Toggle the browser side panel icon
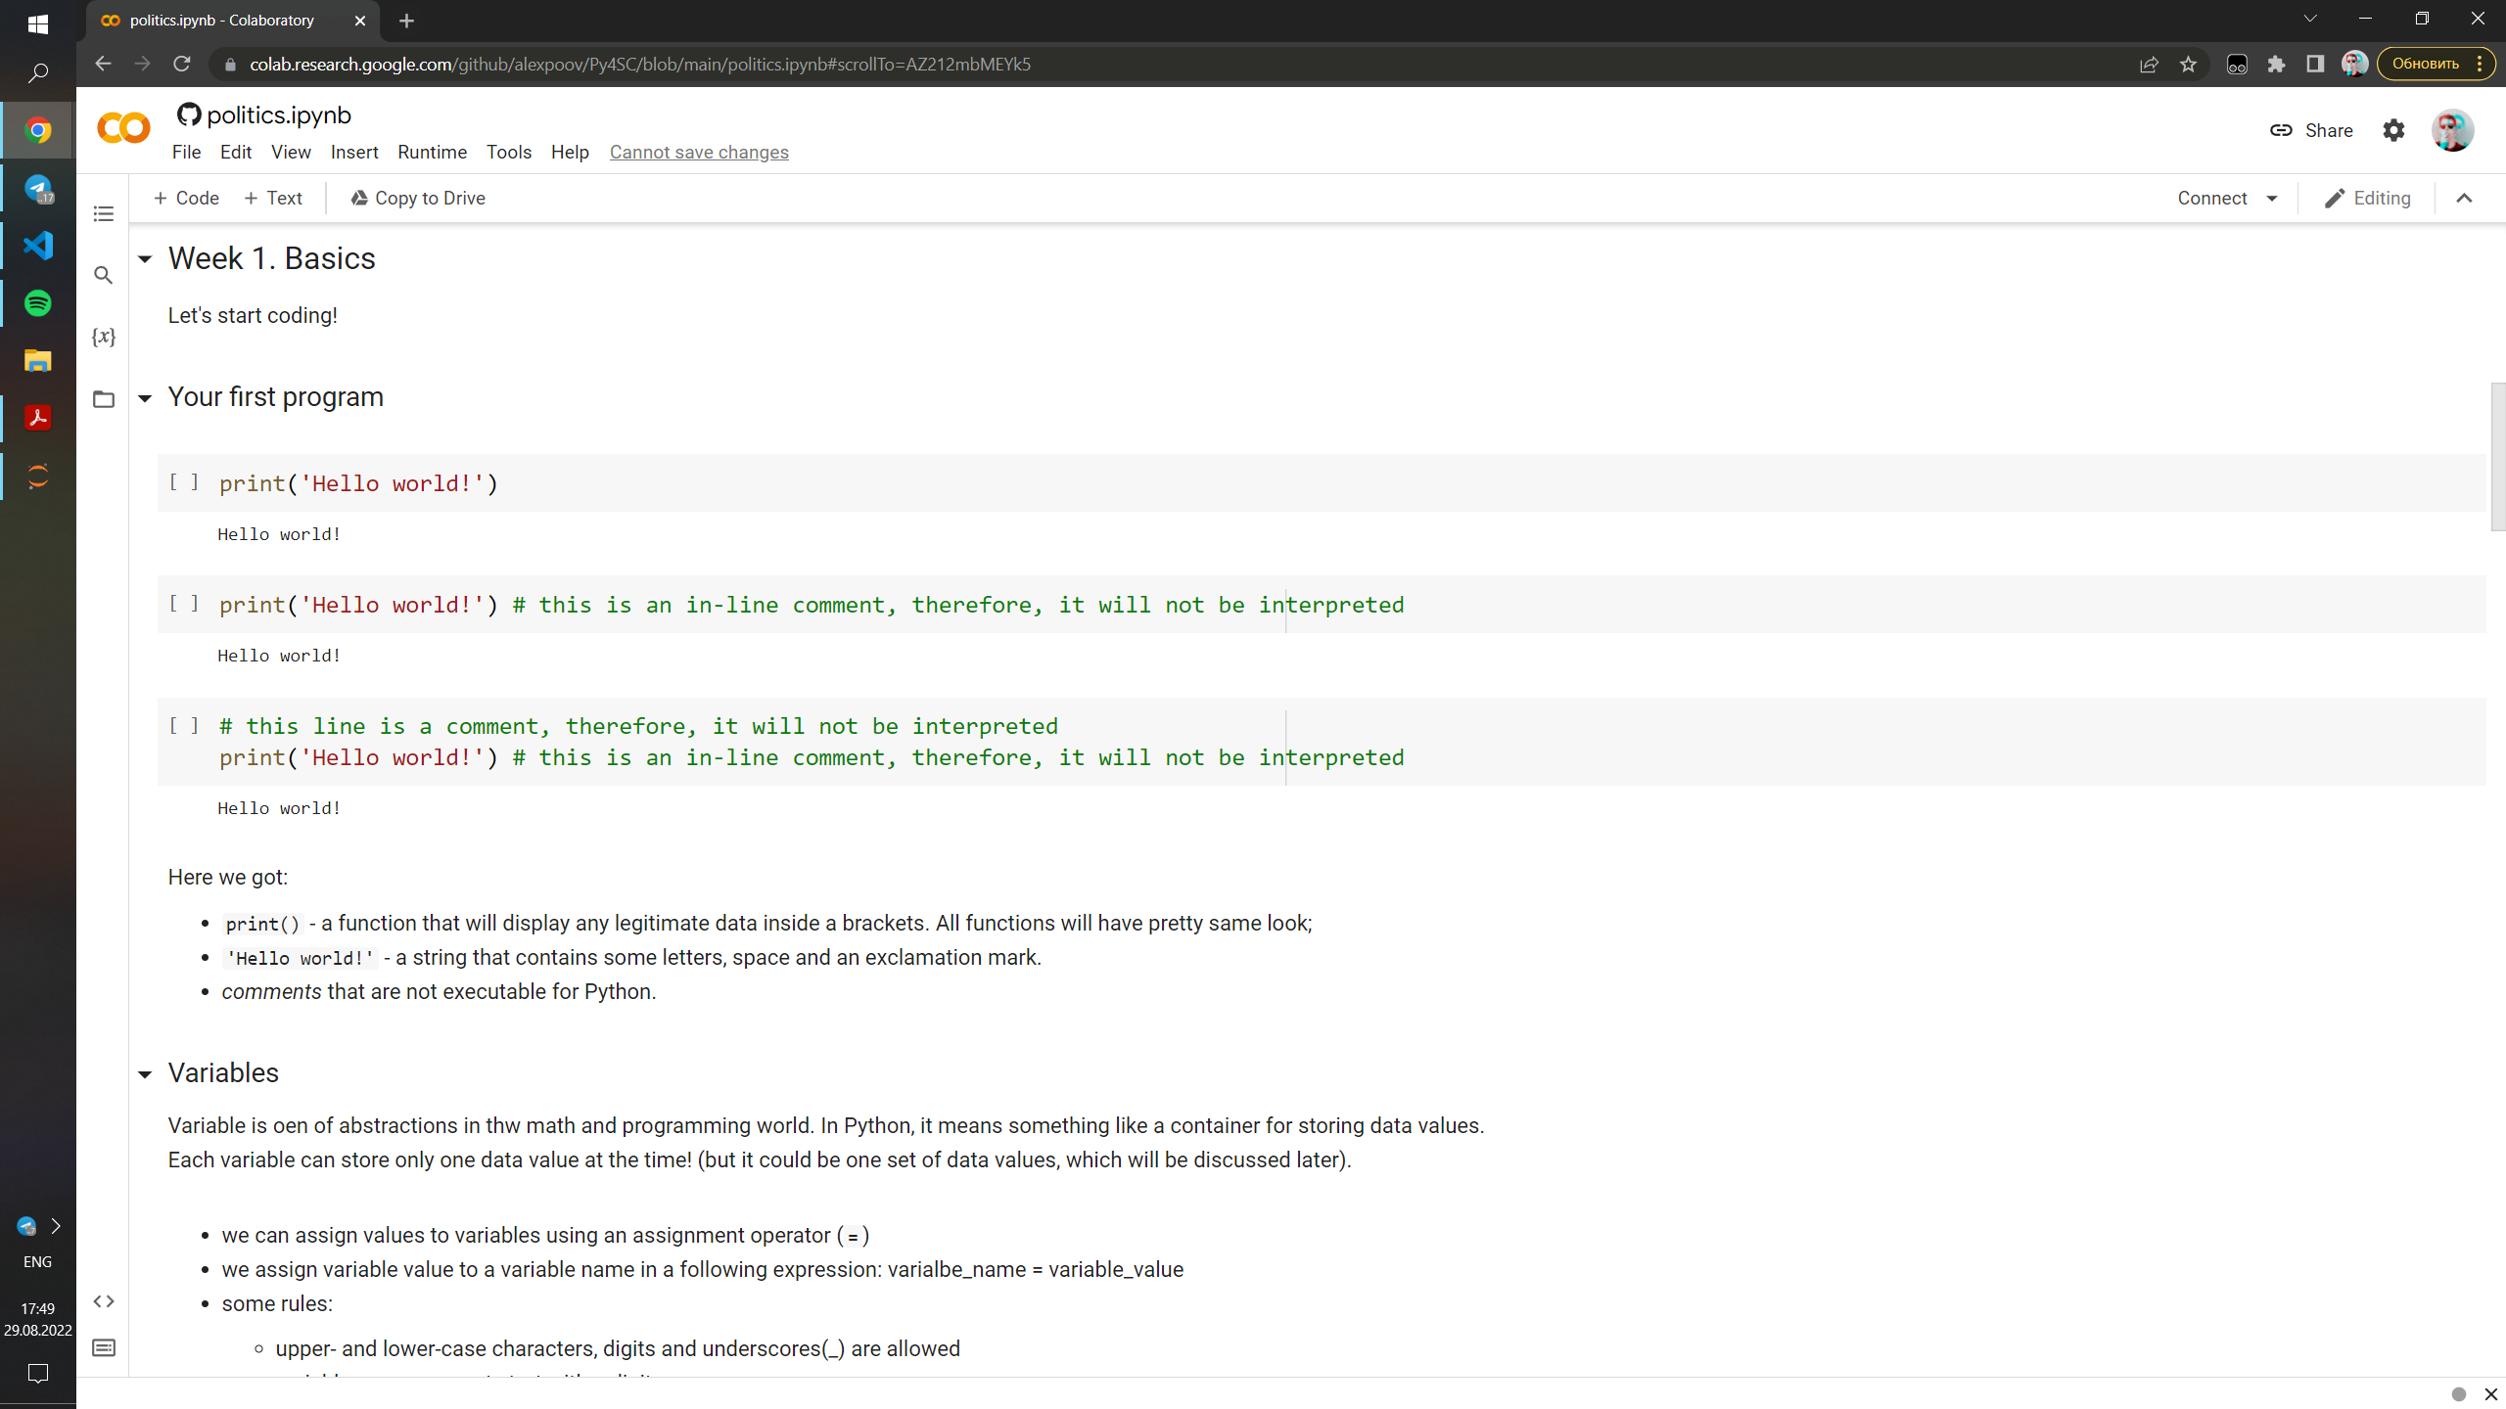Image resolution: width=2506 pixels, height=1409 pixels. (2315, 65)
